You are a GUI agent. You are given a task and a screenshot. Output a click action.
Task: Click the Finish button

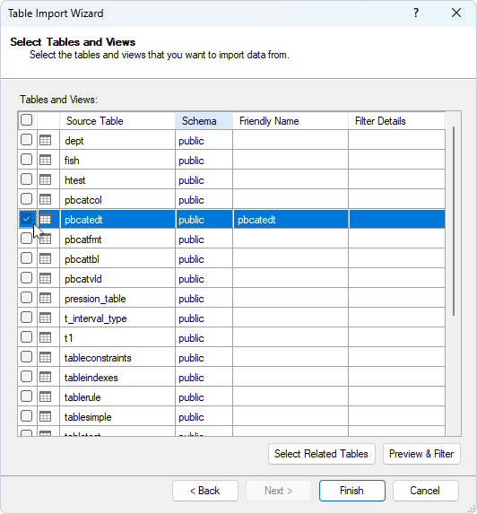tap(351, 491)
